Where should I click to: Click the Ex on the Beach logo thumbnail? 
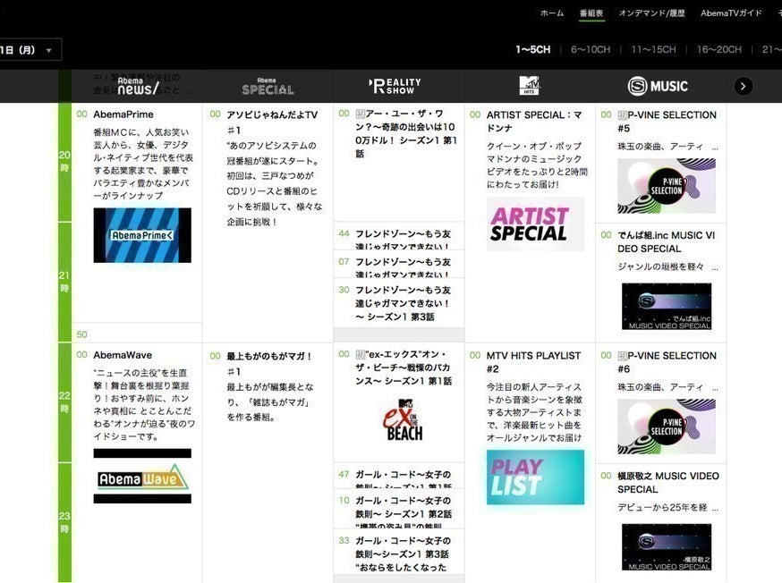click(x=403, y=419)
